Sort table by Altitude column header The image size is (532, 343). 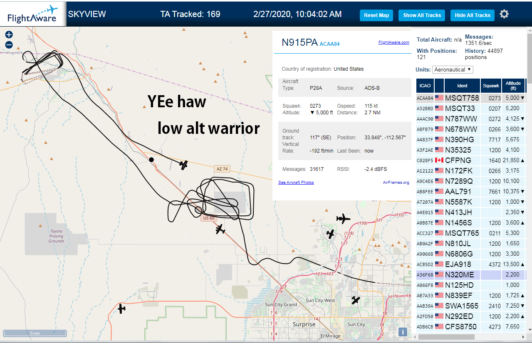point(513,86)
